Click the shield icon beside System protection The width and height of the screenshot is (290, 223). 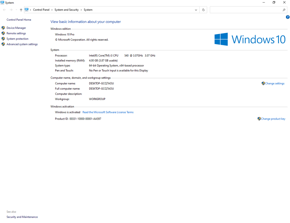click(3, 39)
